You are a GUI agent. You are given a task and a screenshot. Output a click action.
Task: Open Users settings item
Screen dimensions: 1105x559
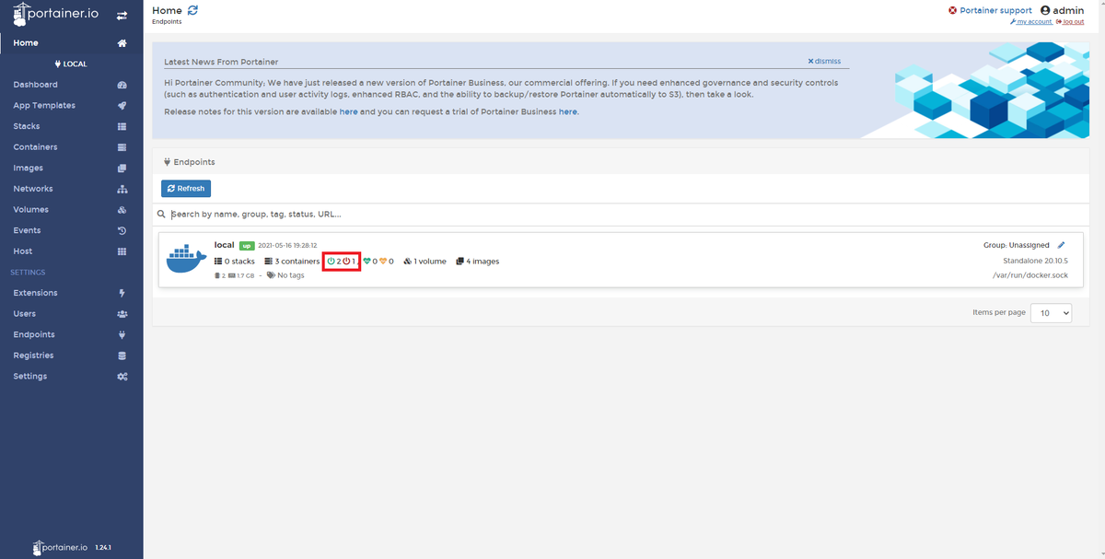click(x=25, y=314)
